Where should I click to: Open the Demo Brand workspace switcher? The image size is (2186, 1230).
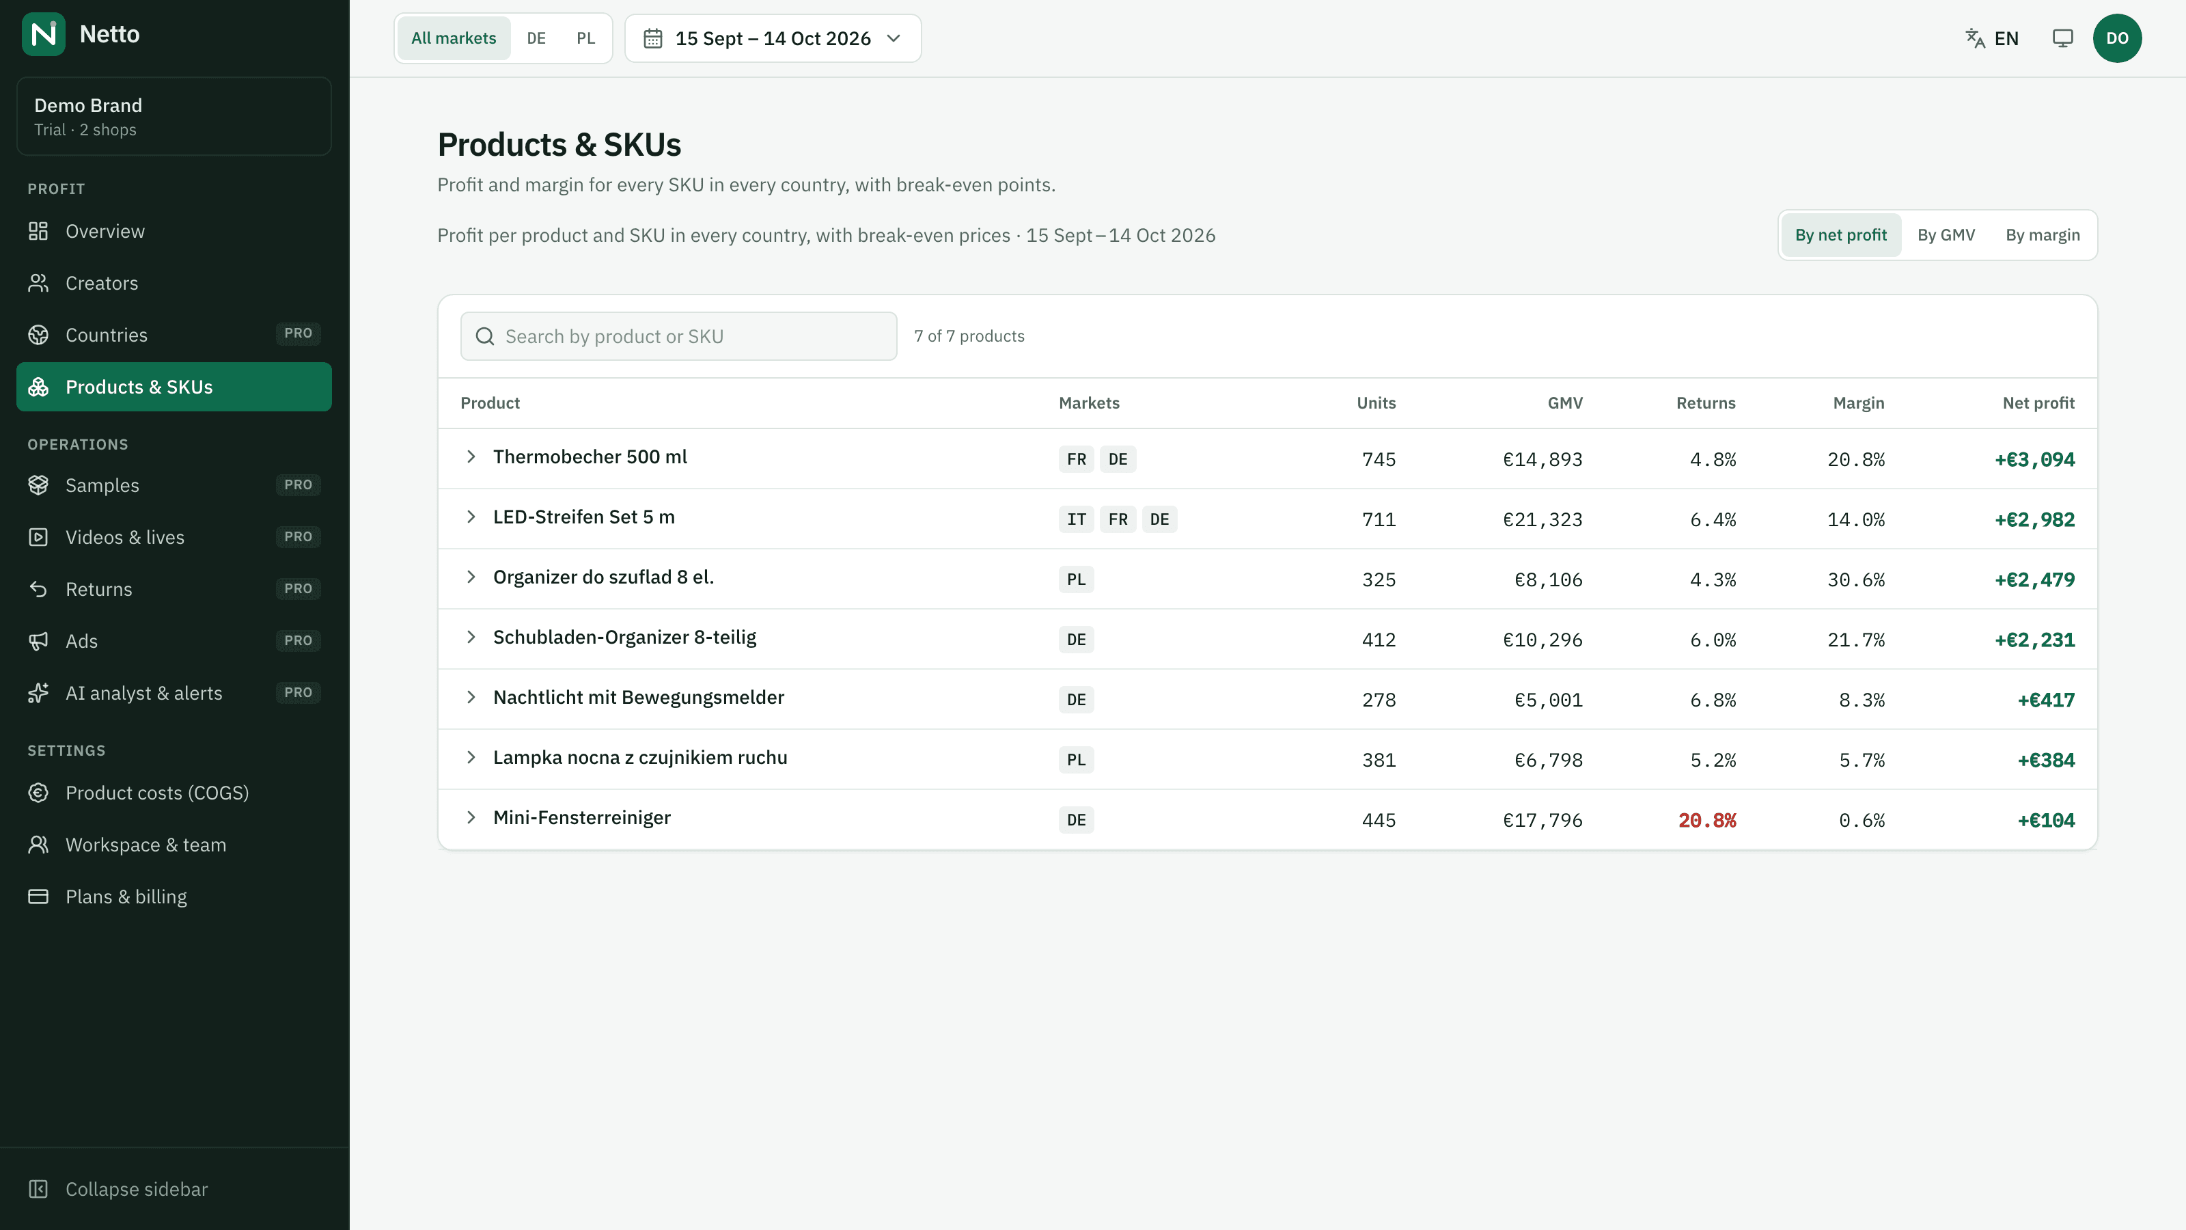[x=174, y=116]
